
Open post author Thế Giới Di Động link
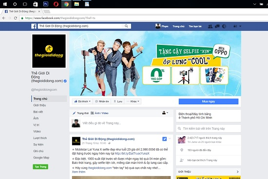click(108, 139)
